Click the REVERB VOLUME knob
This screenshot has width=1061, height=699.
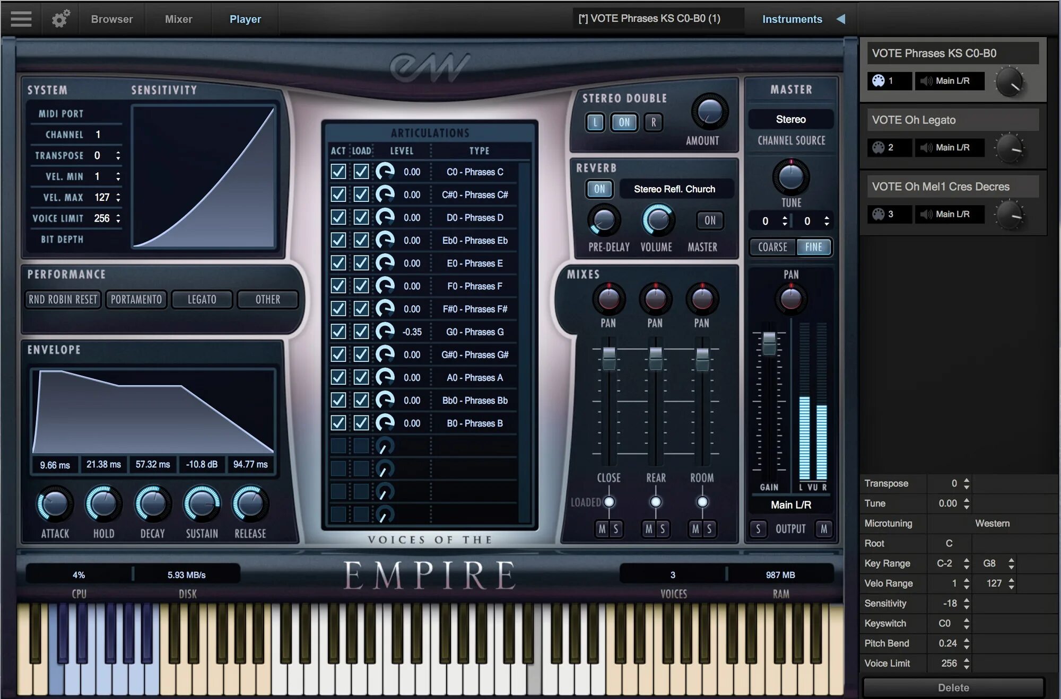pyautogui.click(x=657, y=221)
